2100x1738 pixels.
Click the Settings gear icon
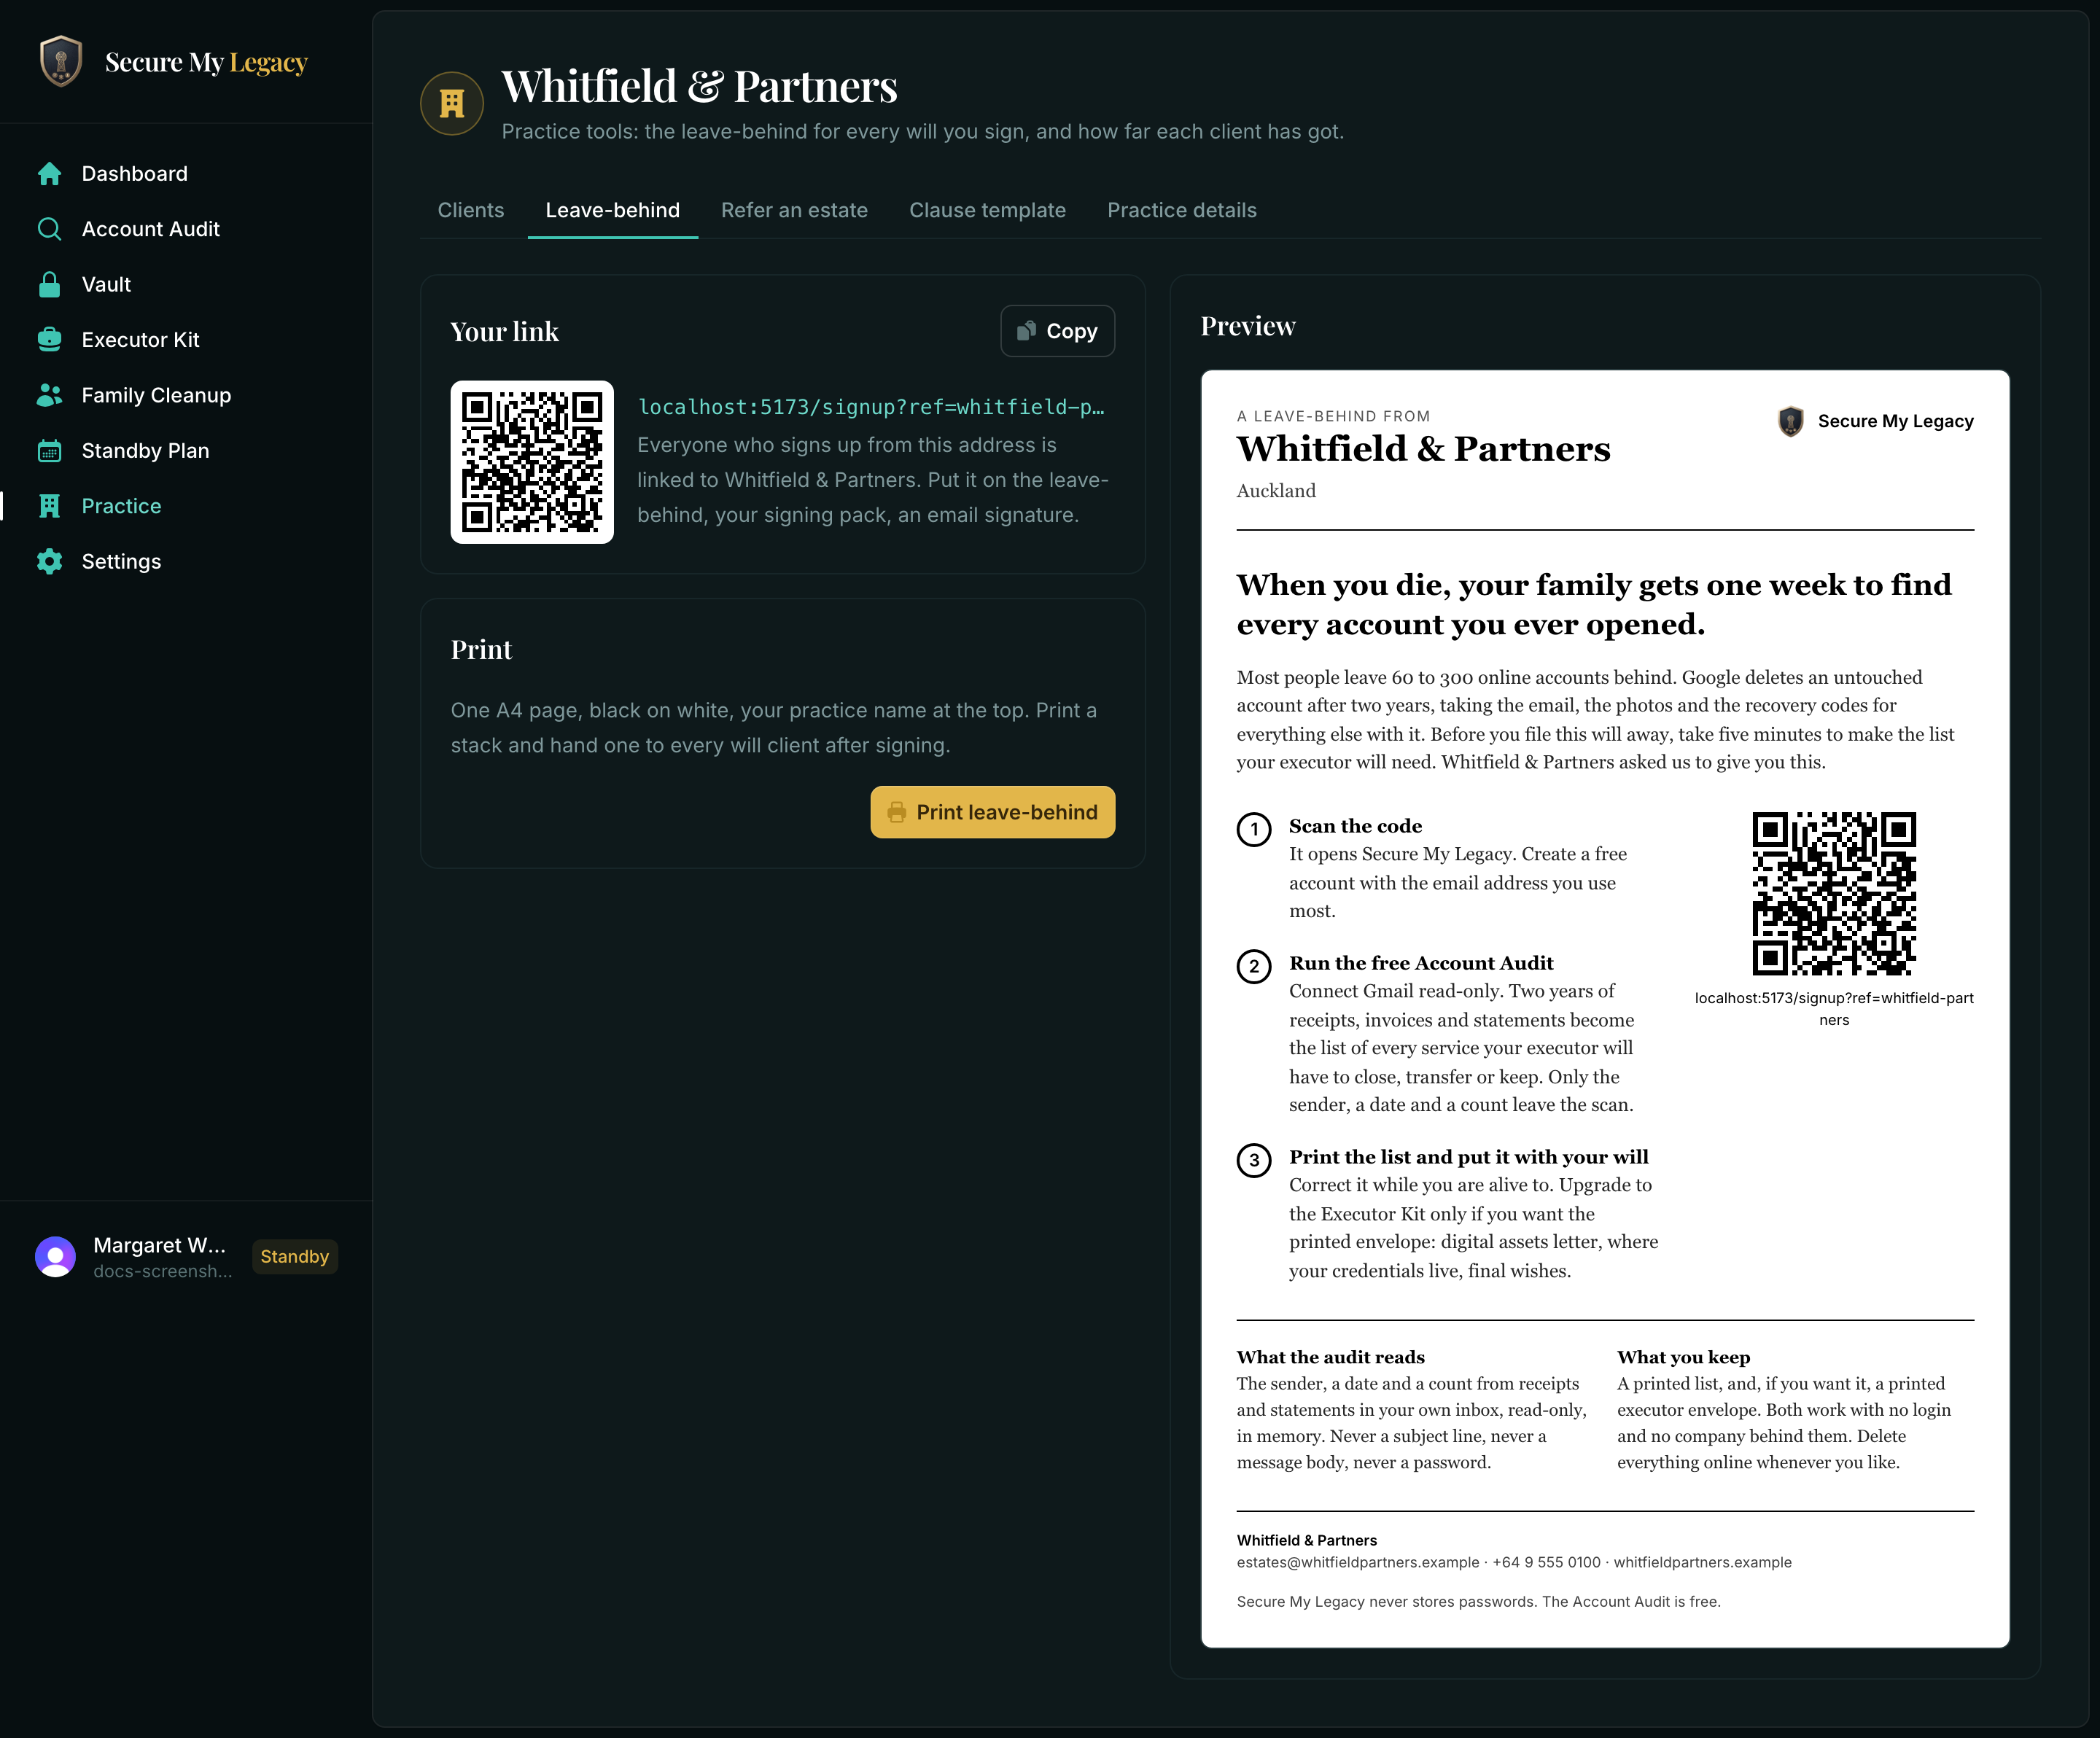[x=49, y=561]
